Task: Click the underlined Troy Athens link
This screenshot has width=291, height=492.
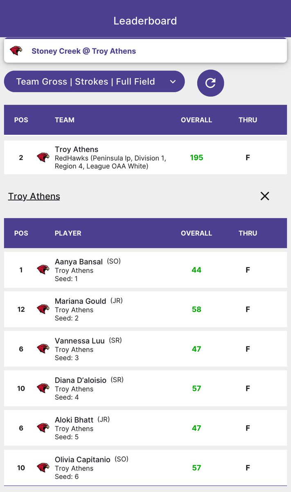Action: click(34, 196)
